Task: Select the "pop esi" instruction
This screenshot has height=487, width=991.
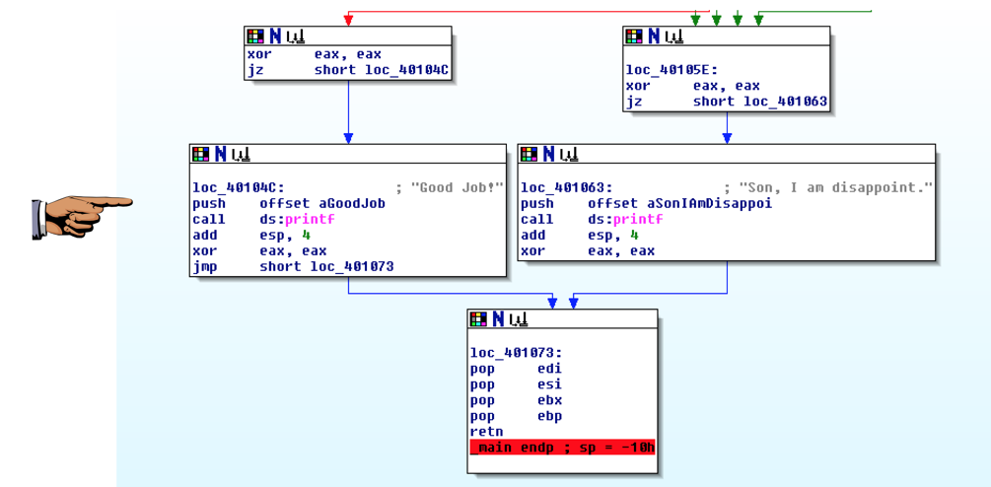Action: coord(517,384)
